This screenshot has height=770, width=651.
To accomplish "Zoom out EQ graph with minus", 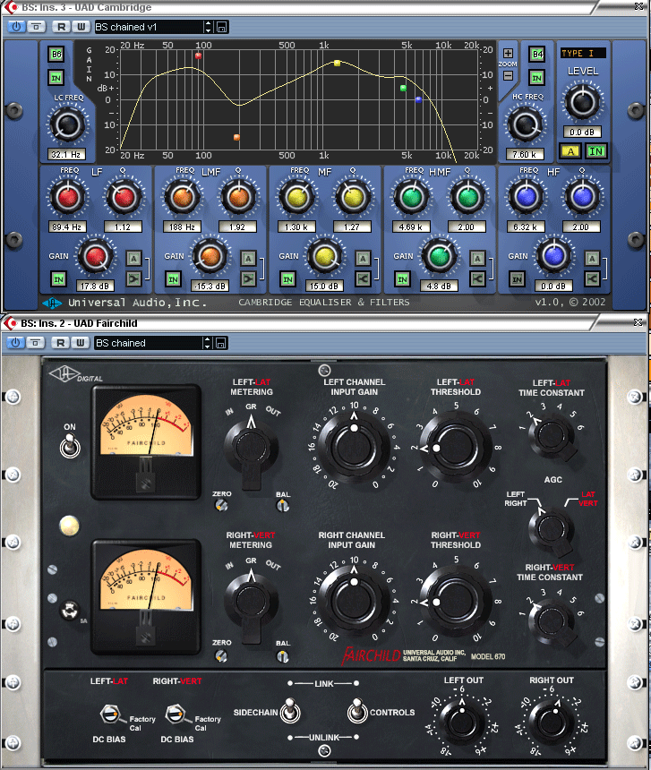I will (508, 75).
